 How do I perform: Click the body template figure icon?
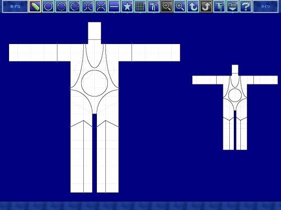[154, 6]
